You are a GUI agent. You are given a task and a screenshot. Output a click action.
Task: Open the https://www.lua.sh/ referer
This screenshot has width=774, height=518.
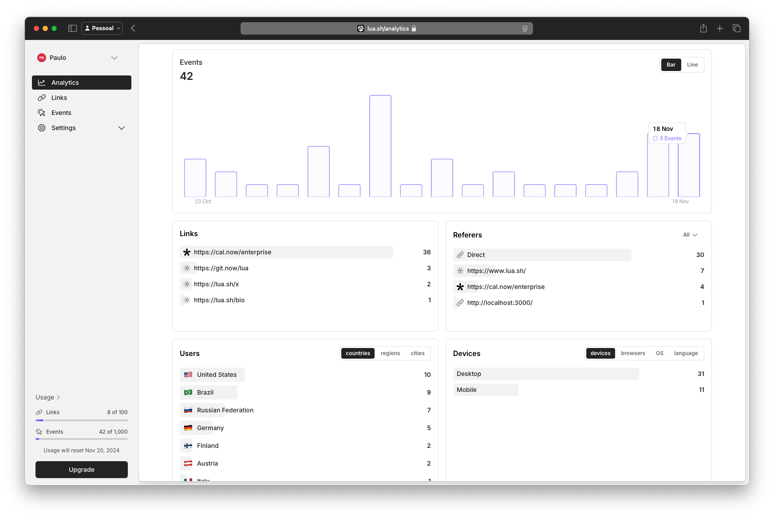point(579,271)
